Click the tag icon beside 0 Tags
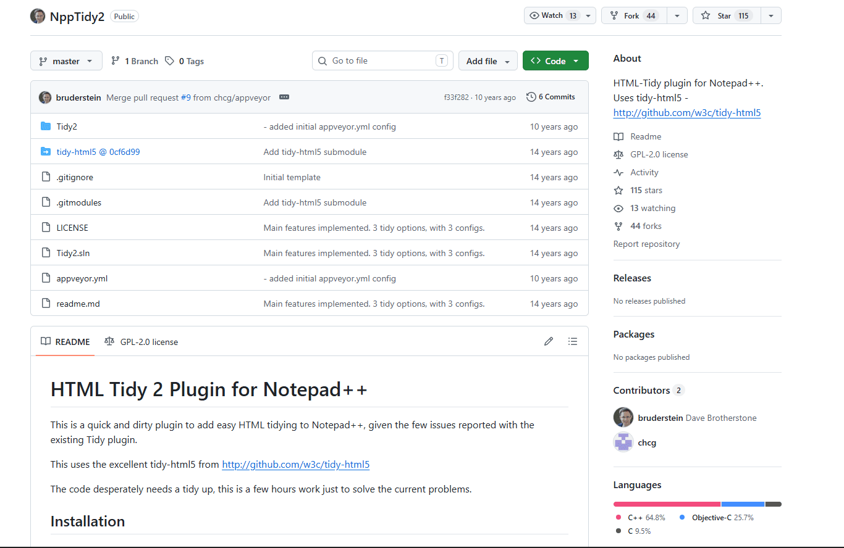 pyautogui.click(x=169, y=61)
